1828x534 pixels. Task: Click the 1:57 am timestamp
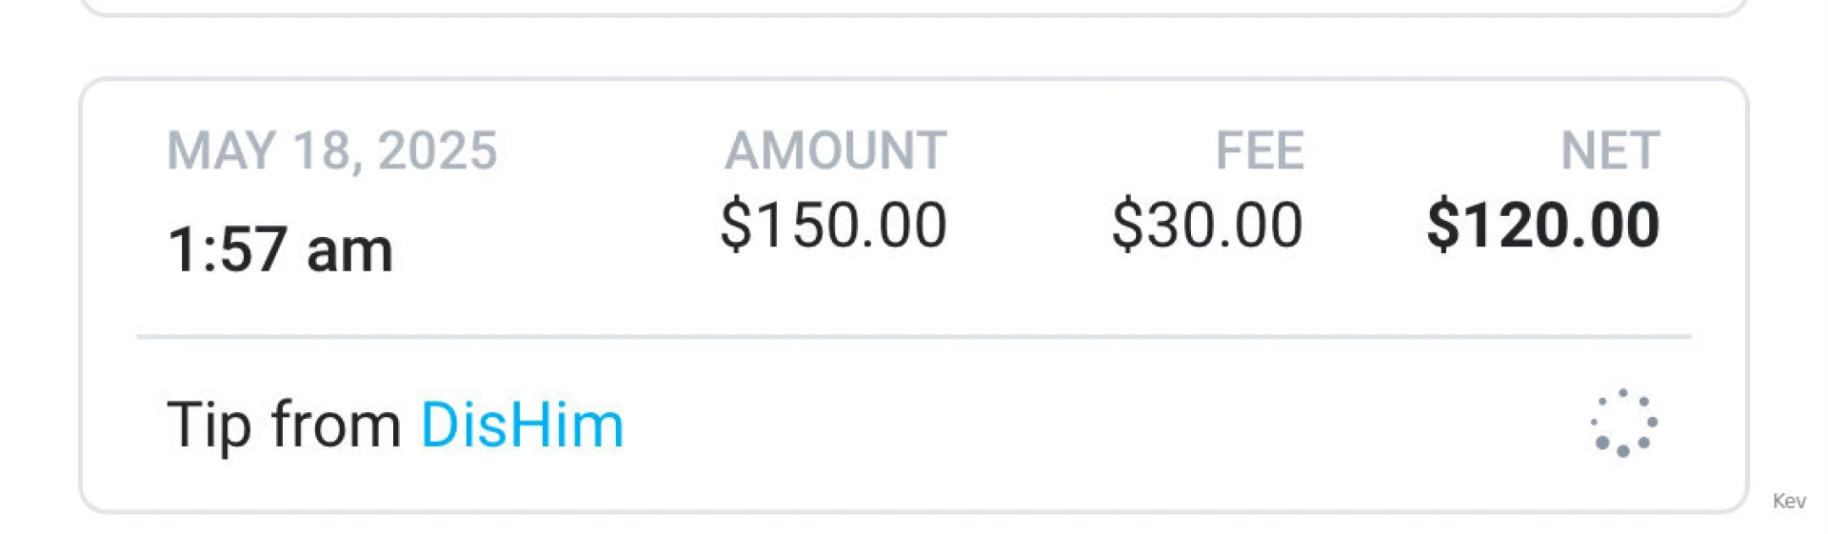coord(280,249)
